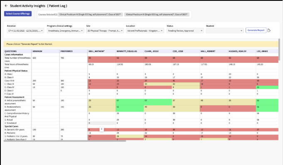Screen dimensions: 283x165
Task: Click A. Geriatric 65+ years row label
Action: (x=14, y=130)
